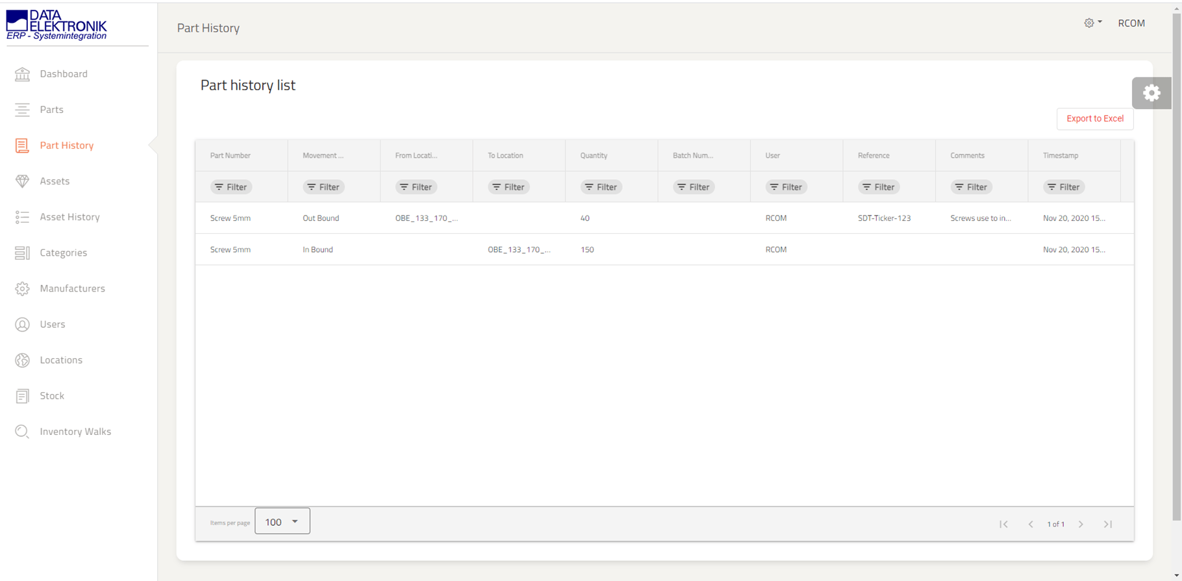Click the Part History sidebar icon
This screenshot has width=1182, height=581.
(x=22, y=145)
